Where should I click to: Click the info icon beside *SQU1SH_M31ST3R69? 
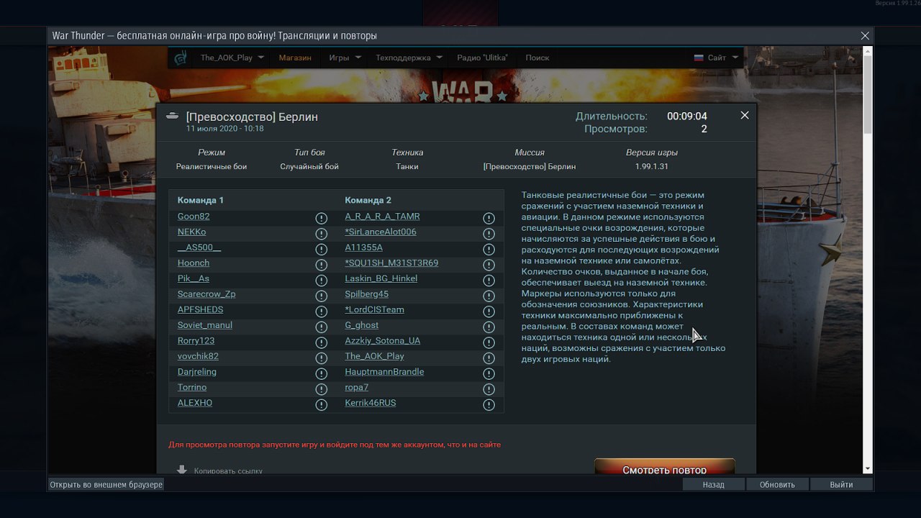click(x=489, y=265)
